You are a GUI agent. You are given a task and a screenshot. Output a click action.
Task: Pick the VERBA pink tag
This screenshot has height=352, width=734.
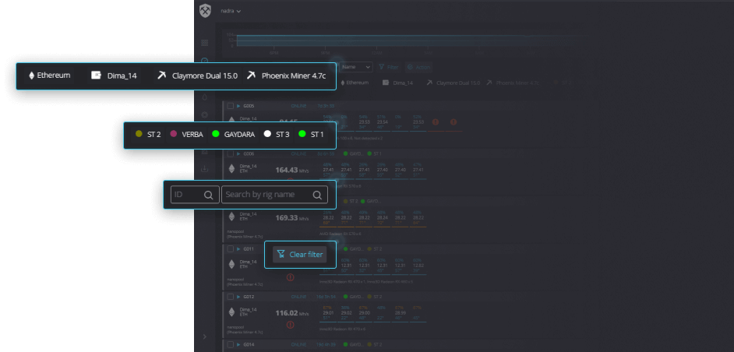(x=187, y=135)
